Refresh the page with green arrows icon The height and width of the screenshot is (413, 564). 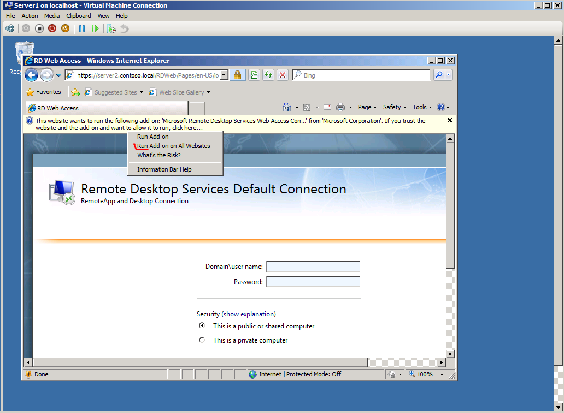[x=268, y=75]
